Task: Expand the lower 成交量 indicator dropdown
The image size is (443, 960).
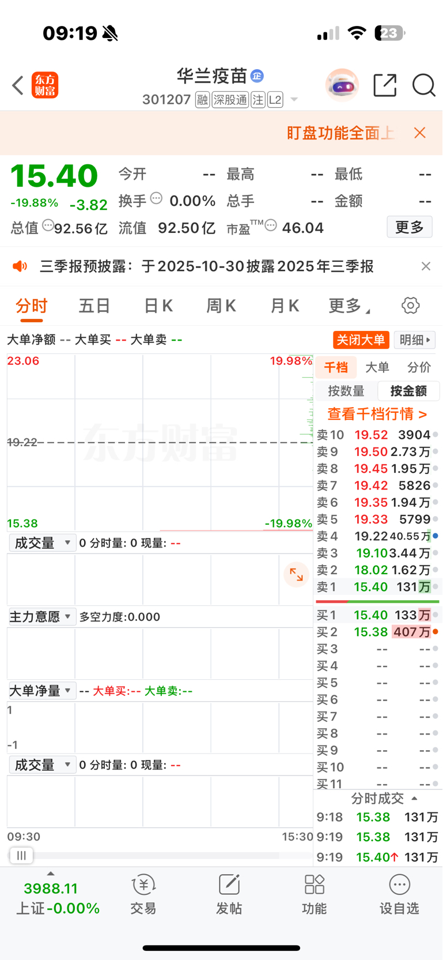Action: (x=42, y=765)
